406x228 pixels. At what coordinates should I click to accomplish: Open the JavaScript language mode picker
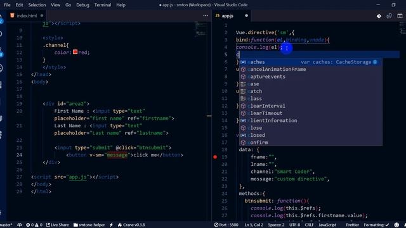327,225
